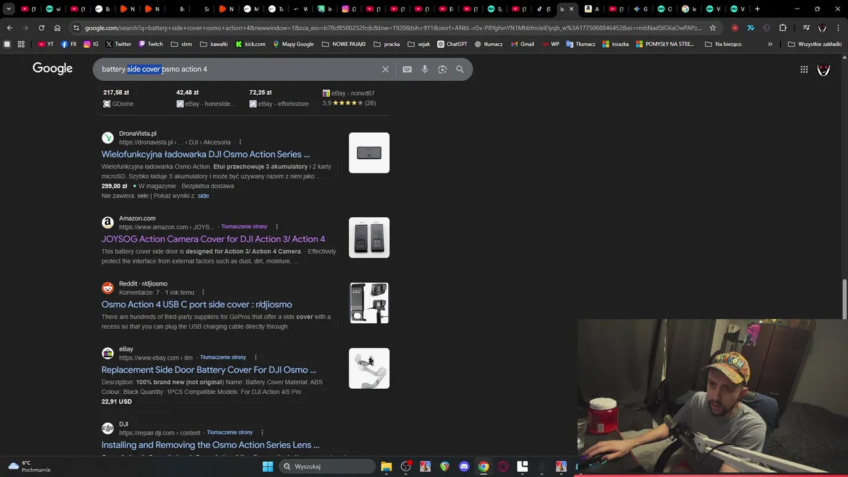Open the Chrome apps grid in bookmarks bar

point(21,44)
